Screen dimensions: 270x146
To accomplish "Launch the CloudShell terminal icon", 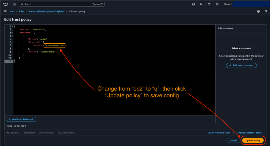I will (x=193, y=4).
